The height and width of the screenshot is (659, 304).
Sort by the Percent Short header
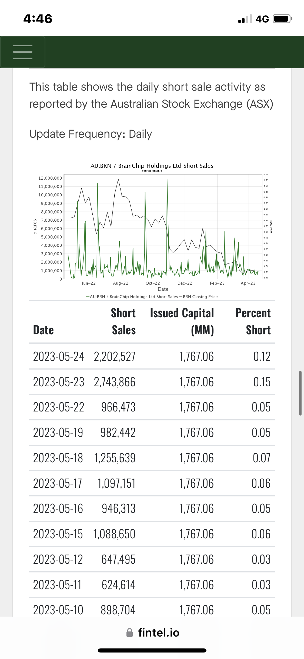click(253, 321)
